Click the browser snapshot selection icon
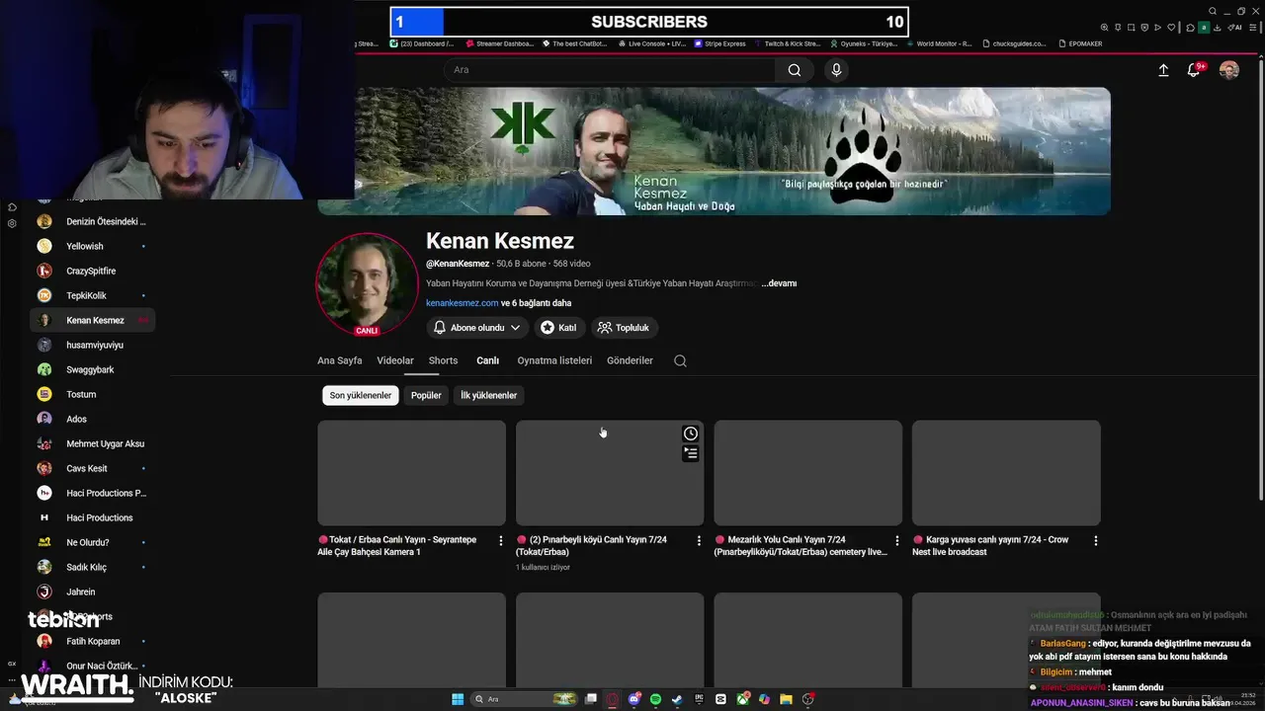Screen dimensions: 1265x711 (1132, 28)
